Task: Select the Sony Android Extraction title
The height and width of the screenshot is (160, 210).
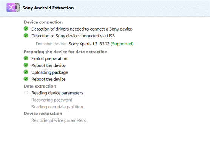Action: (x=48, y=8)
